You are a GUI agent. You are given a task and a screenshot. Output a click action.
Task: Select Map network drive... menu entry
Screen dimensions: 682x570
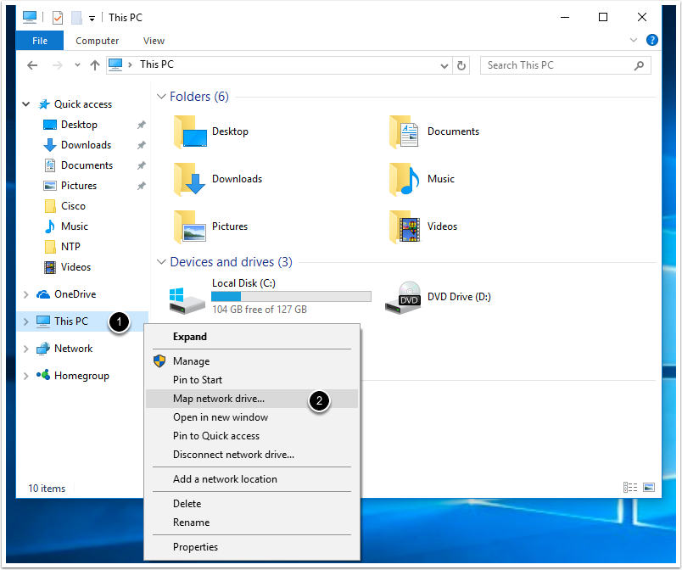(219, 399)
